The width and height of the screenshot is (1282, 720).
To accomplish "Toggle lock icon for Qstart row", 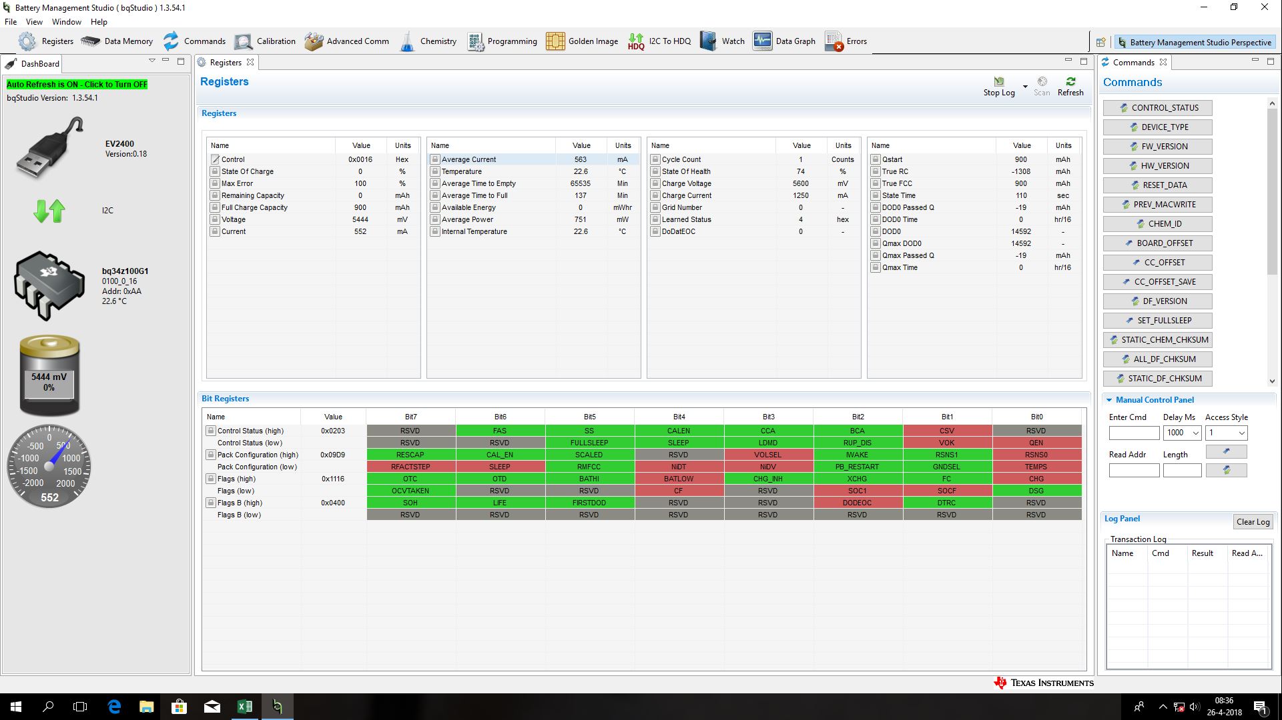I will coord(876,159).
